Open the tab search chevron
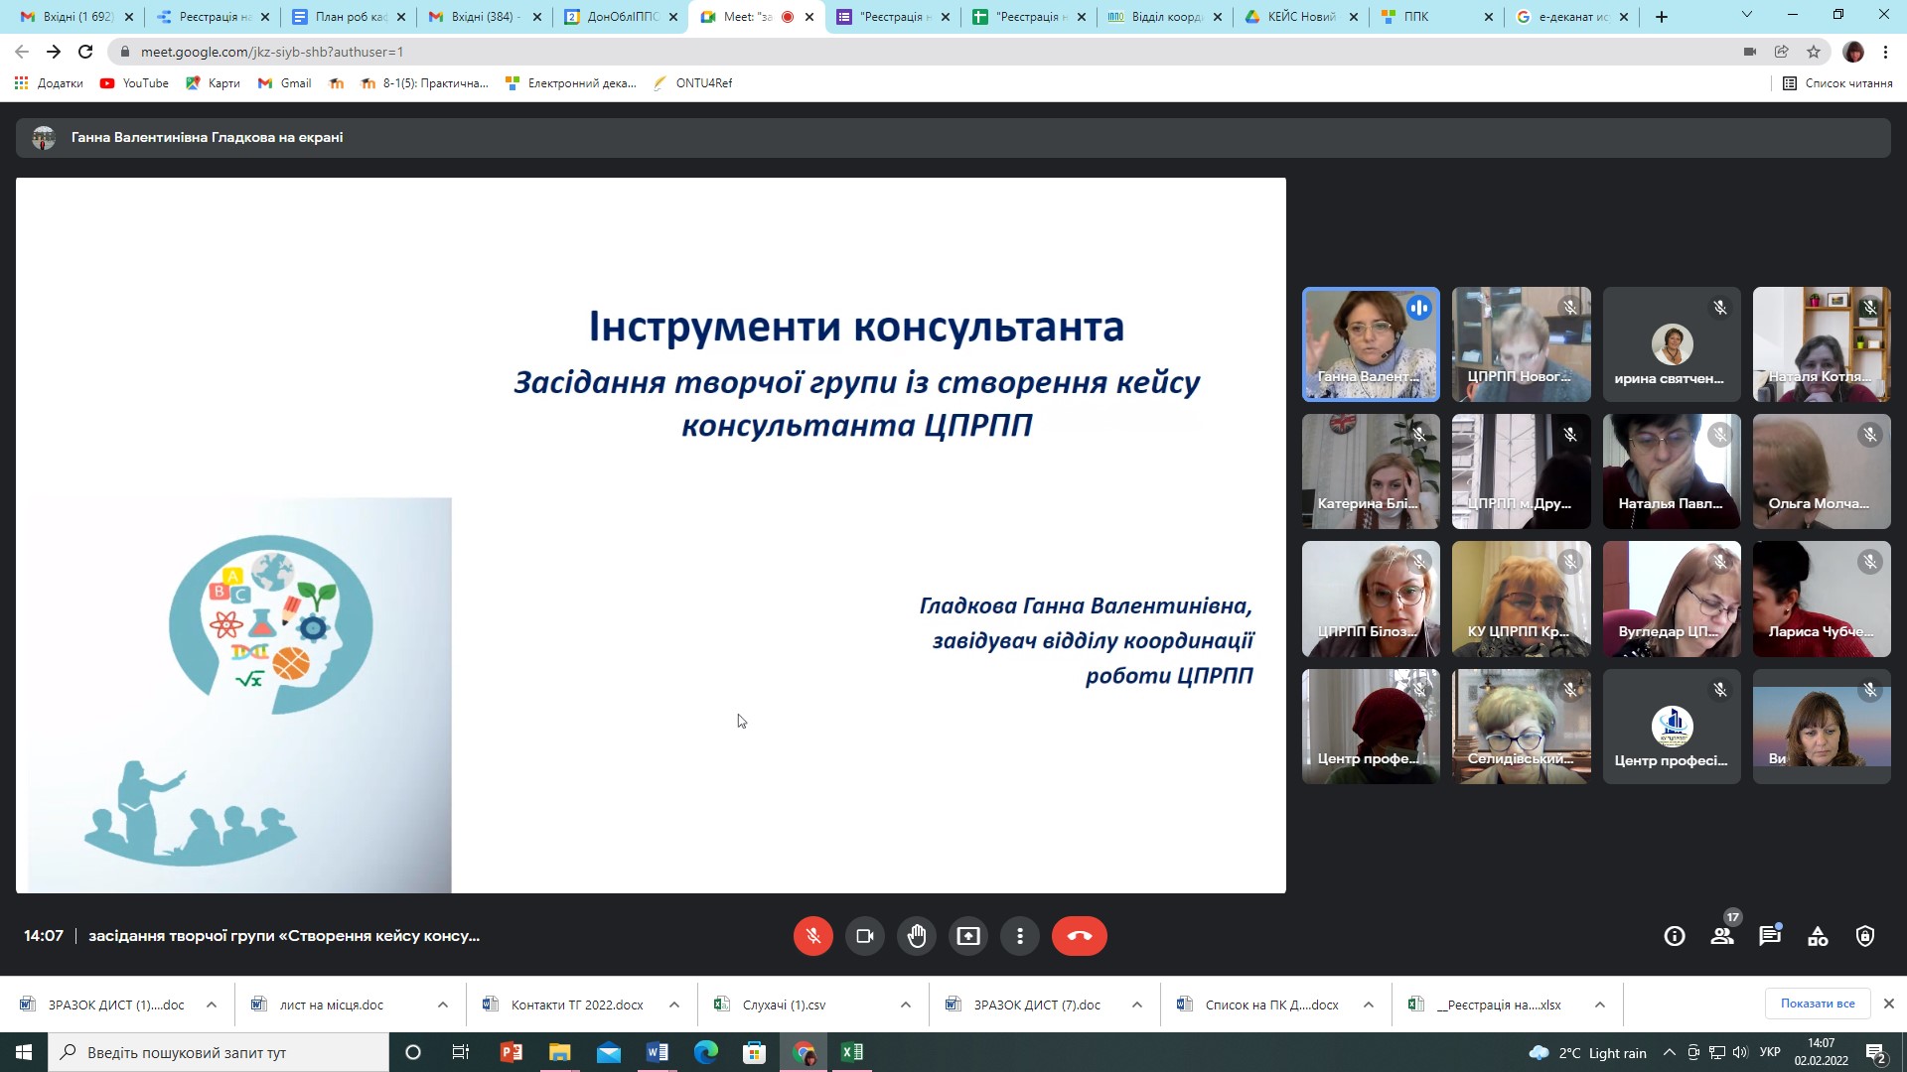This screenshot has width=1907, height=1072. pyautogui.click(x=1747, y=15)
